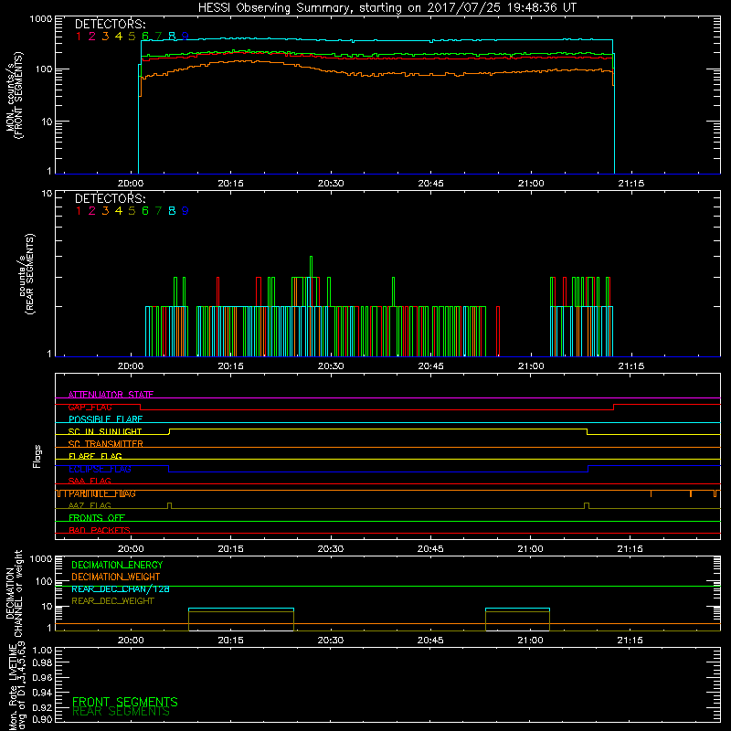Click red detector 1 in front segments legend
Viewport: 731px width, 731px height.
(x=79, y=37)
